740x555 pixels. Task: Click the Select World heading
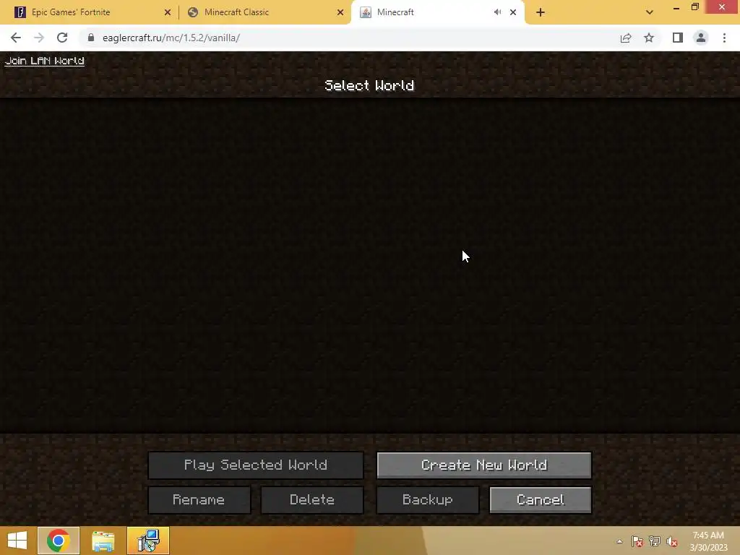(369, 85)
